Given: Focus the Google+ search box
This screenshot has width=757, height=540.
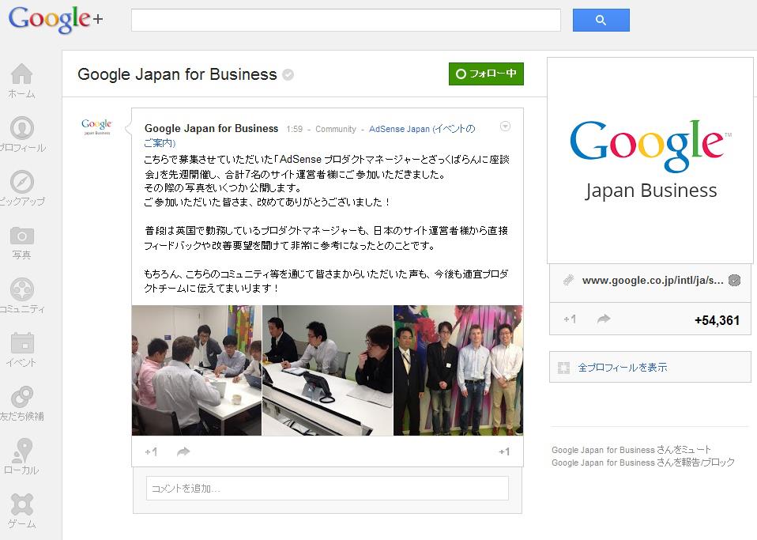Looking at the screenshot, I should pyautogui.click(x=345, y=21).
